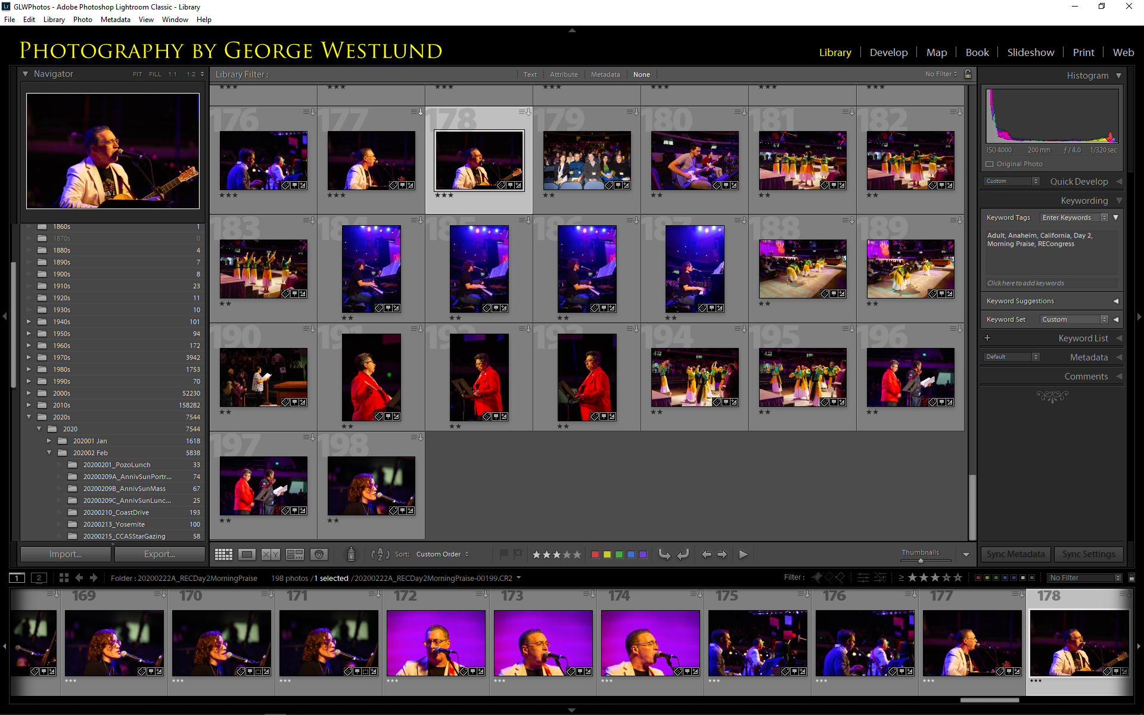Switch to the Attribute filter tab

click(x=564, y=74)
